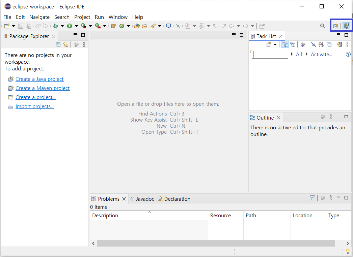Click the New wizard toolbar icon
Viewport: 353px width, 257px height.
[x=7, y=26]
